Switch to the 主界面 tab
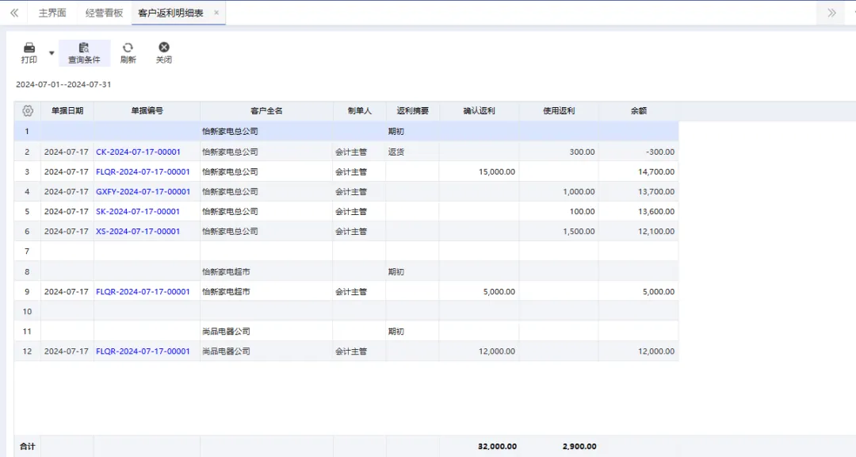856x457 pixels. point(52,13)
